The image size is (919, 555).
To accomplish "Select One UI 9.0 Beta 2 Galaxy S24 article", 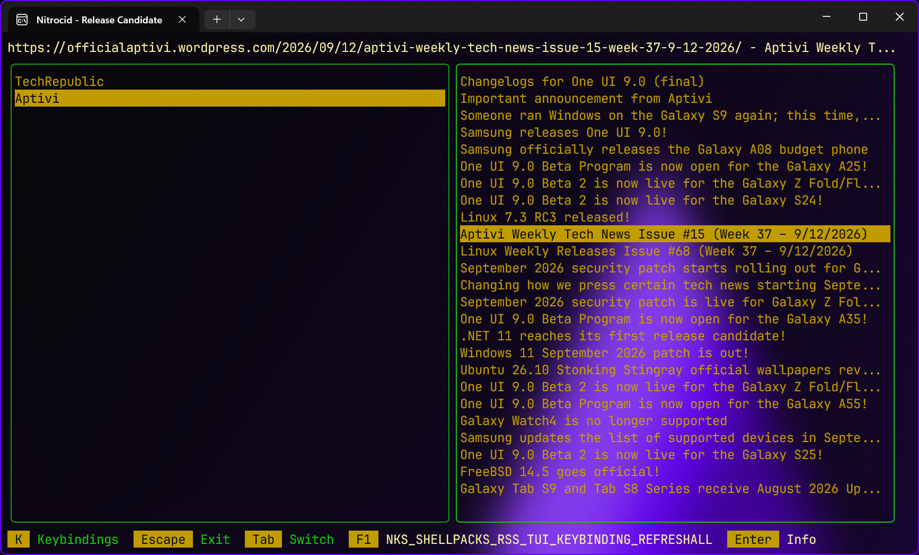I will pyautogui.click(x=675, y=200).
